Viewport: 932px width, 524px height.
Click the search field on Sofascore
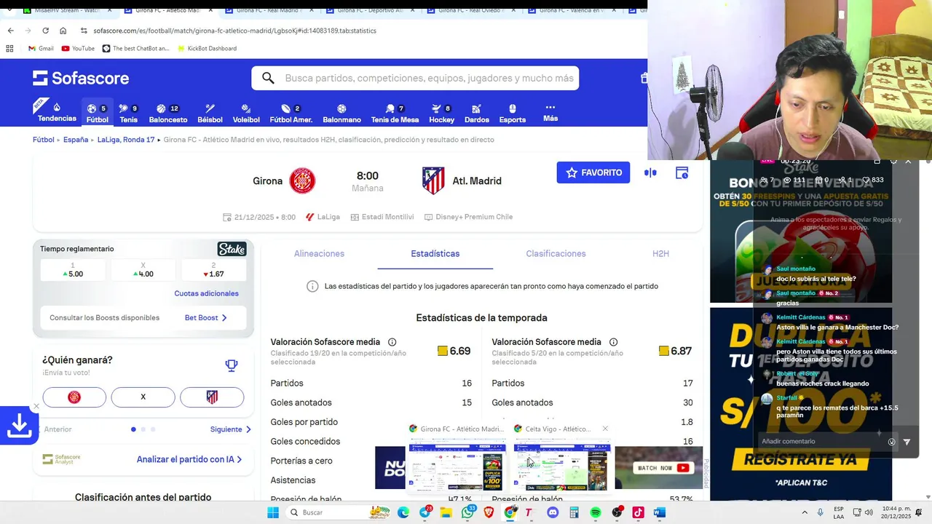[415, 78]
